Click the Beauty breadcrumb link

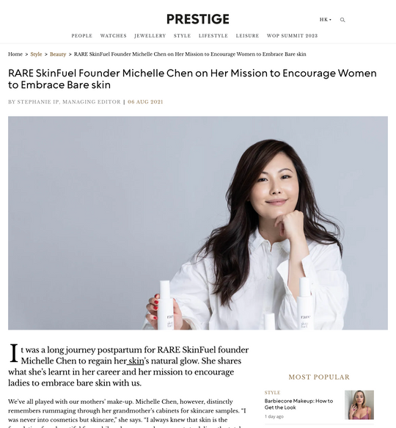point(58,54)
